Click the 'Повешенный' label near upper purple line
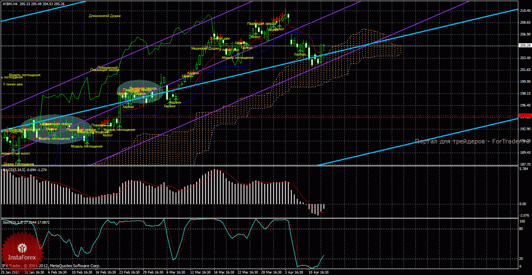Screen dimensions: 532x275 tap(108, 68)
